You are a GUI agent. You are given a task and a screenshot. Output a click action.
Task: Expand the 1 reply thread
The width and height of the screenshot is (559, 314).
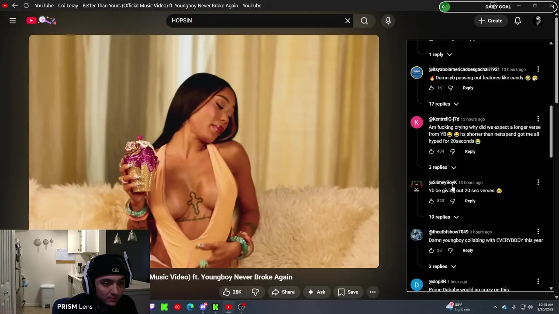tap(440, 55)
